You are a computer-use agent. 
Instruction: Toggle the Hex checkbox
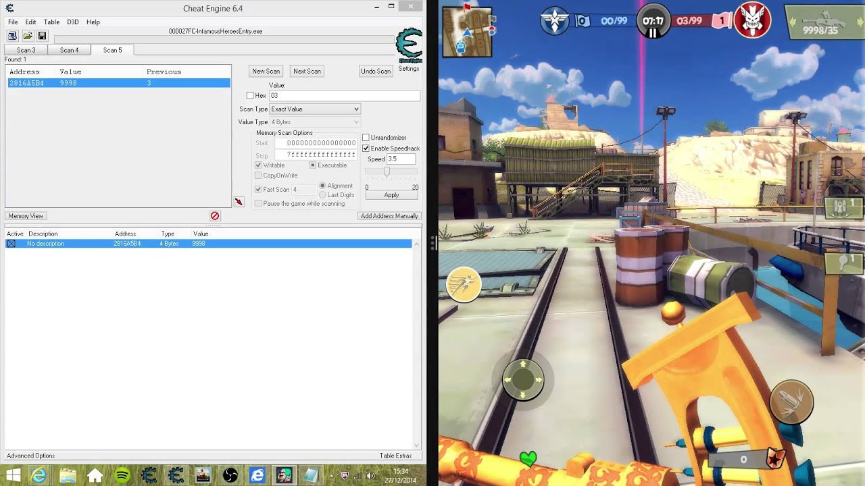click(250, 96)
